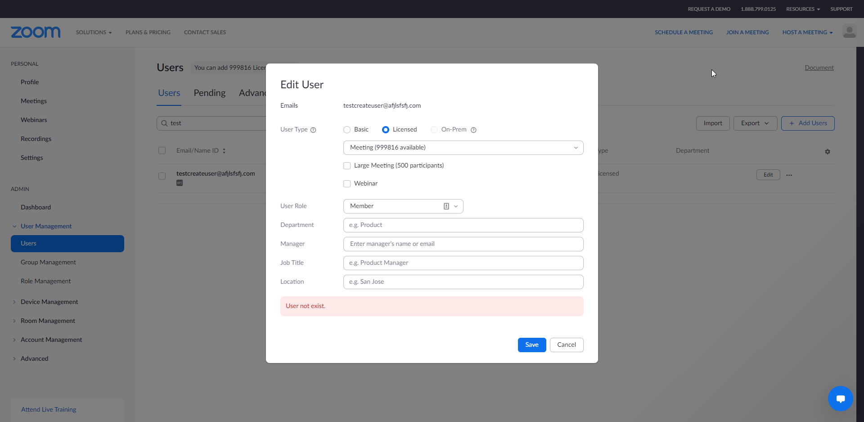The height and width of the screenshot is (422, 864).
Task: Cancel the Edit User dialog
Action: [566, 345]
